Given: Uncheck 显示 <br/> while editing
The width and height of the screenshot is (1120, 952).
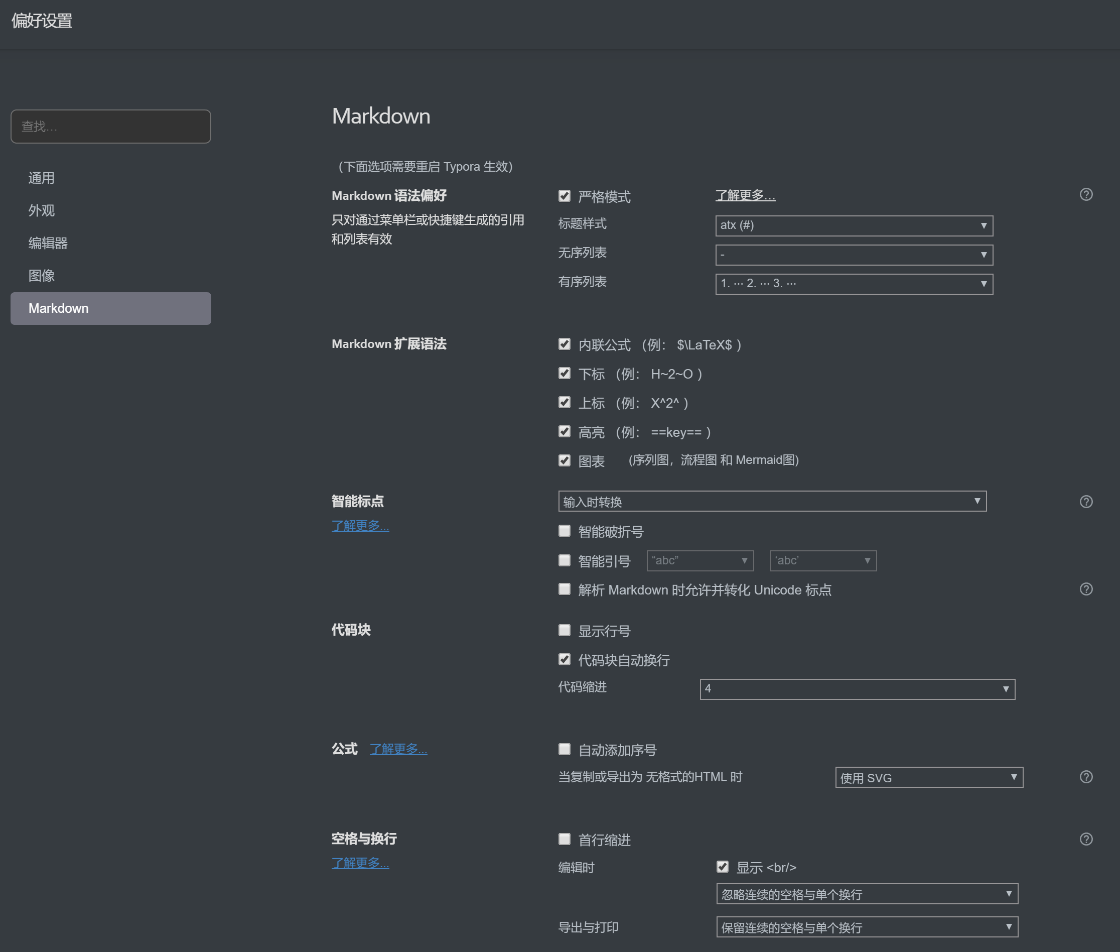Looking at the screenshot, I should pyautogui.click(x=722, y=867).
